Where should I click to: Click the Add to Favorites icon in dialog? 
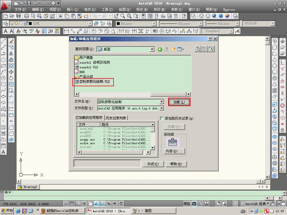coord(211,49)
